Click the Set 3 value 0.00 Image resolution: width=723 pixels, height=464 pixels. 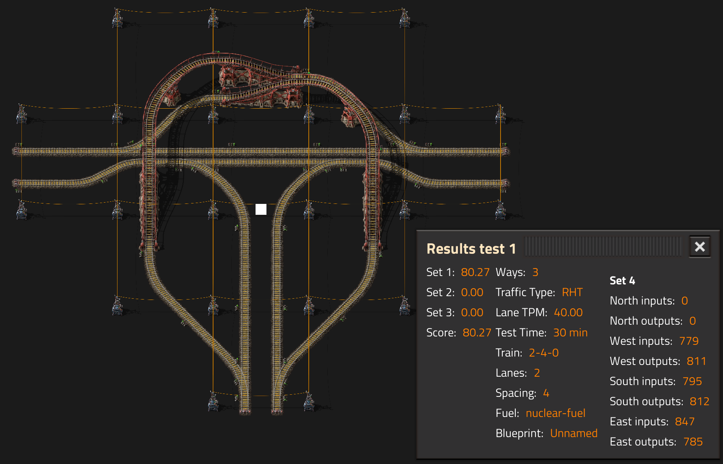tap(472, 313)
